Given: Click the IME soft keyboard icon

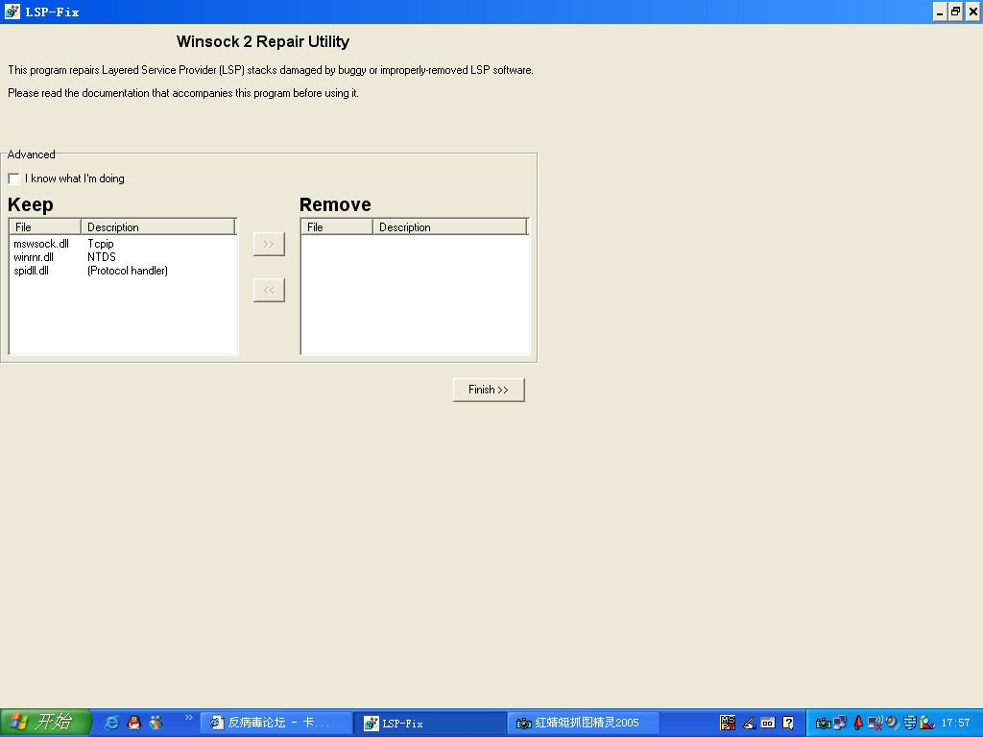Looking at the screenshot, I should click(768, 723).
